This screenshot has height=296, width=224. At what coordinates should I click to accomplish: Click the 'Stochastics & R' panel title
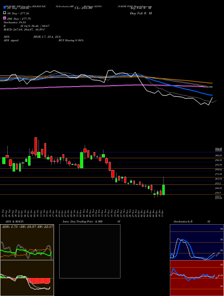point(183,222)
